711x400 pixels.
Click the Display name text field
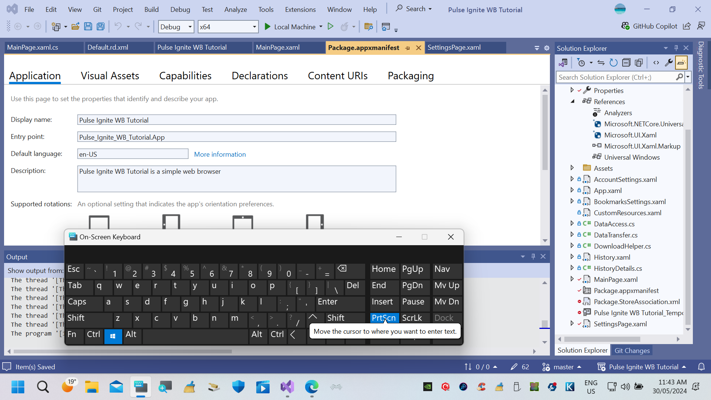coord(236,120)
